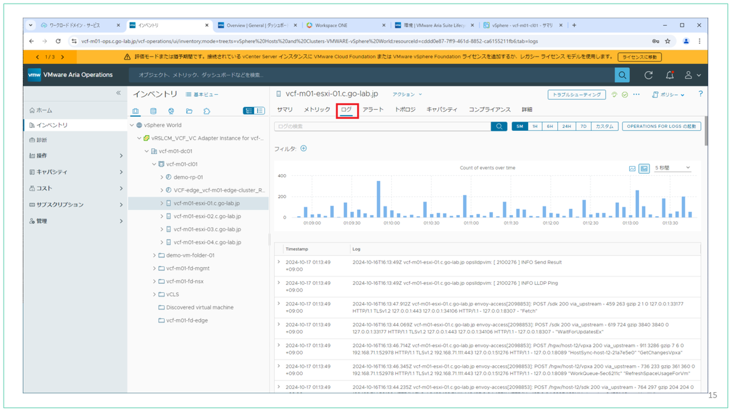Select the puzzle-piece inventory icon tab

(x=207, y=111)
